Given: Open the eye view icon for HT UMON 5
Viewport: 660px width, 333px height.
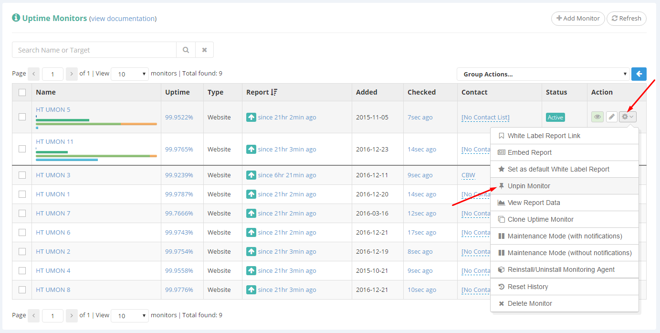Looking at the screenshot, I should click(x=597, y=117).
